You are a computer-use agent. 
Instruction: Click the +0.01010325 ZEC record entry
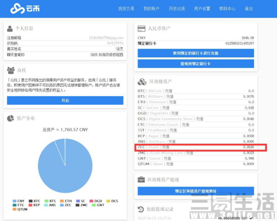click(235, 218)
